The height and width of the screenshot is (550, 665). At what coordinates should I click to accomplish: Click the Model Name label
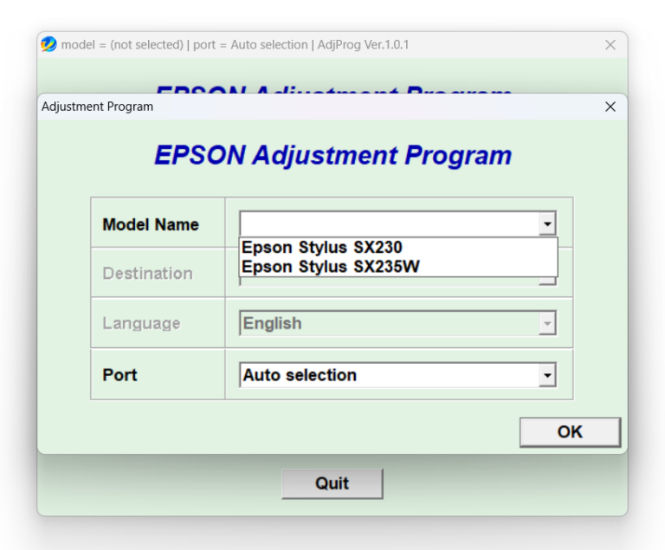(151, 224)
